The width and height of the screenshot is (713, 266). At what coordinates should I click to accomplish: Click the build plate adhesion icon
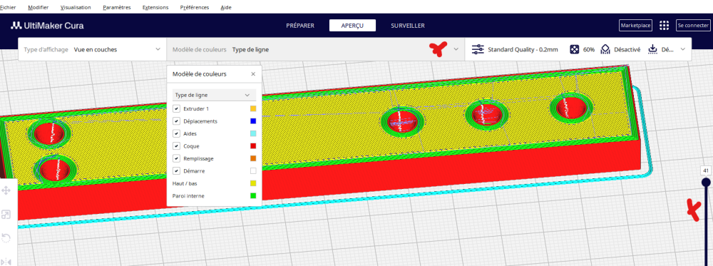pos(652,49)
